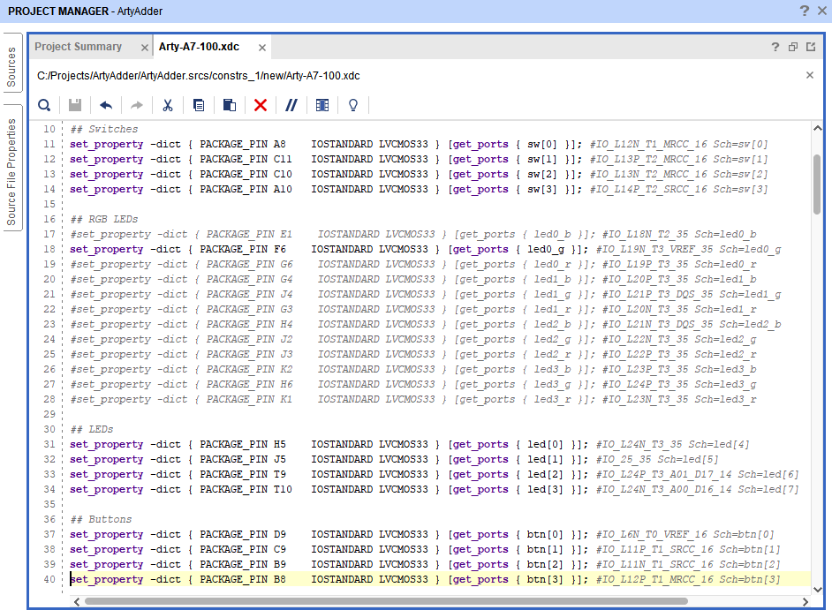Delete selection using the red X icon
Image resolution: width=832 pixels, height=610 pixels.
coord(260,104)
